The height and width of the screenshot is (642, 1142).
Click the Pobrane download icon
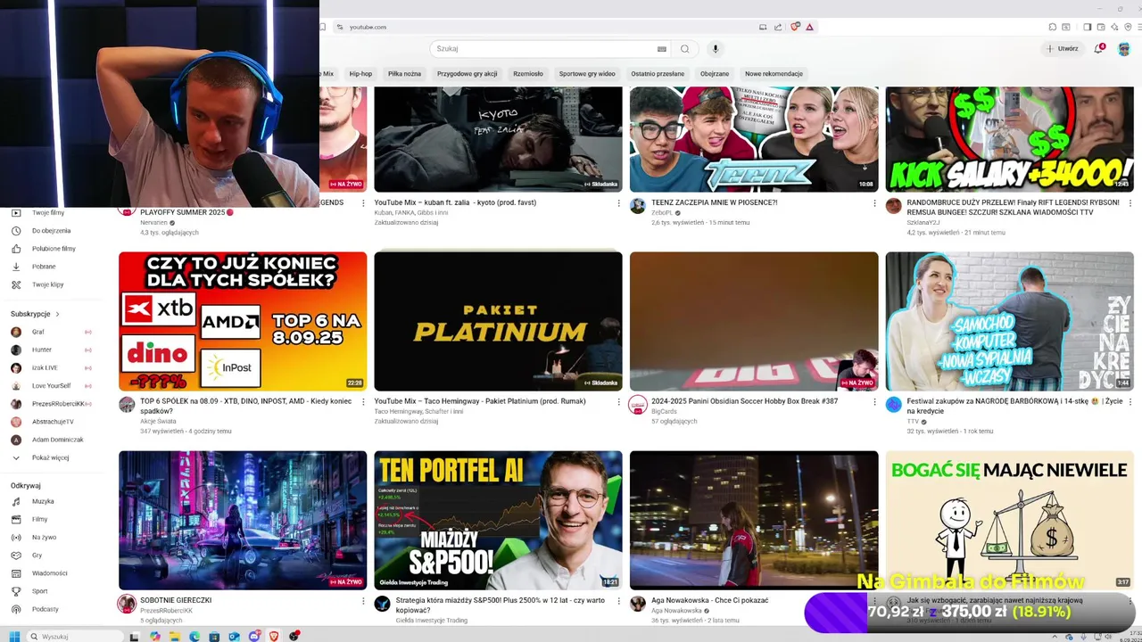tap(16, 267)
